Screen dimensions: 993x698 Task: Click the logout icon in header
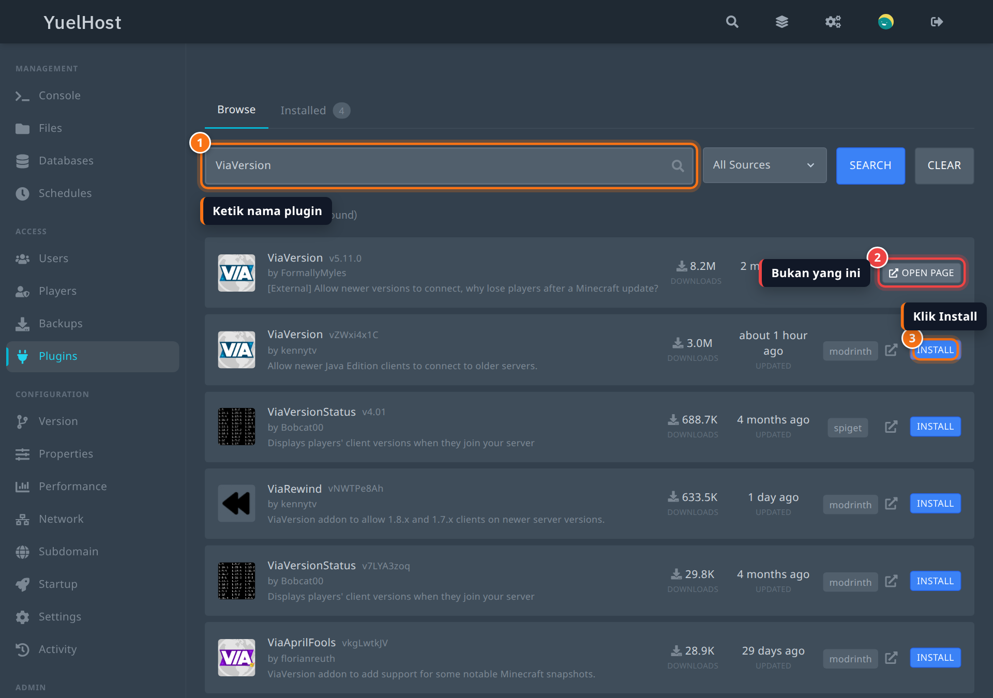(937, 22)
